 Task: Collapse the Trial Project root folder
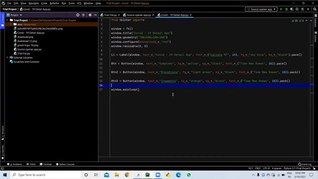[x=7, y=20]
